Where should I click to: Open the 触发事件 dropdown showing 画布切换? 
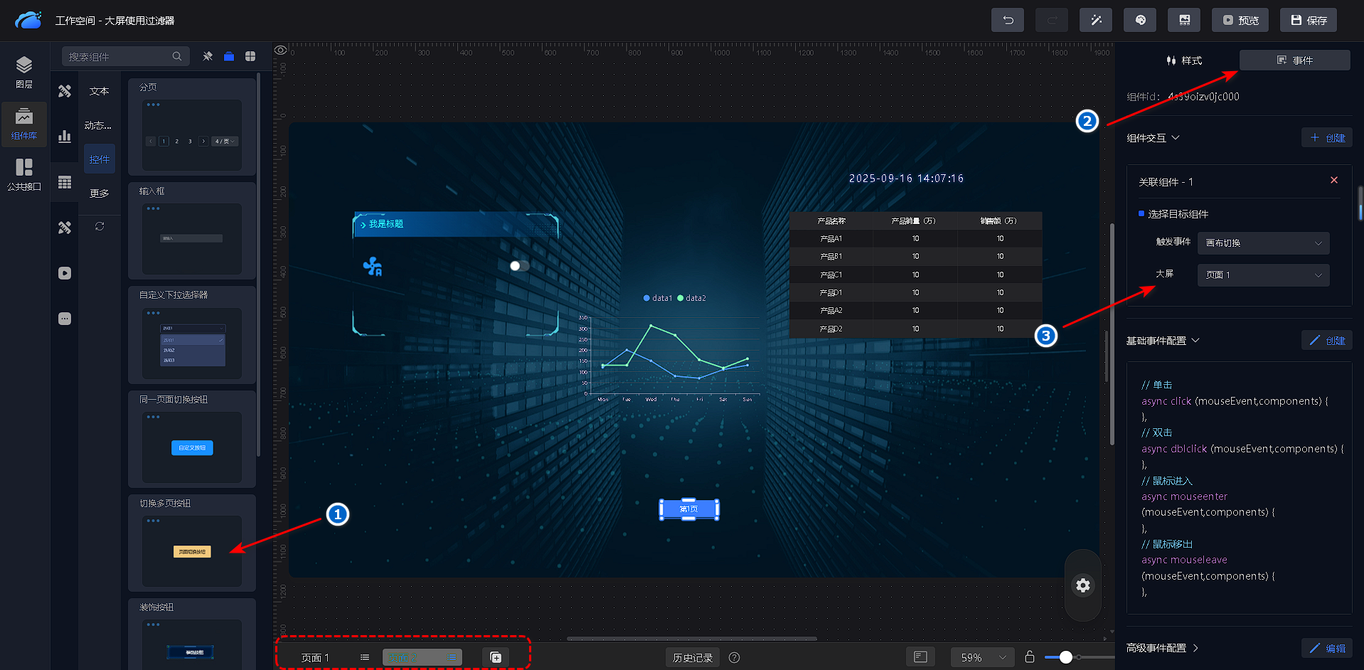tap(1263, 243)
